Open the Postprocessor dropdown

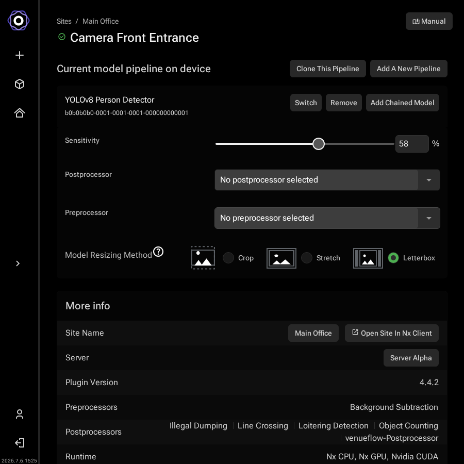point(327,180)
